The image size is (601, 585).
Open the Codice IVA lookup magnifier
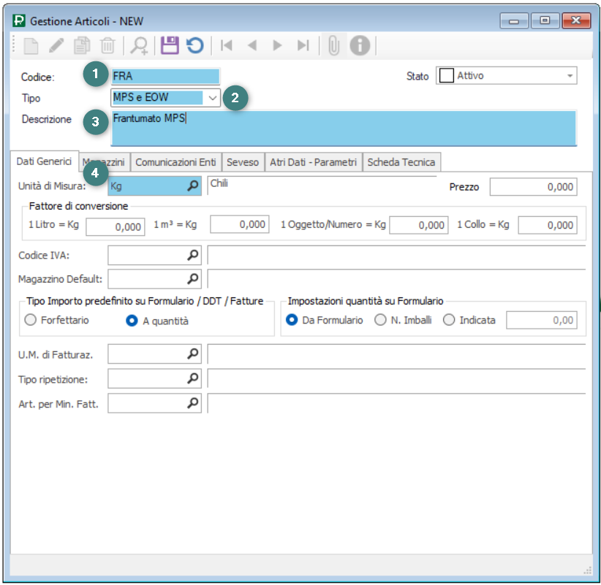pos(192,255)
